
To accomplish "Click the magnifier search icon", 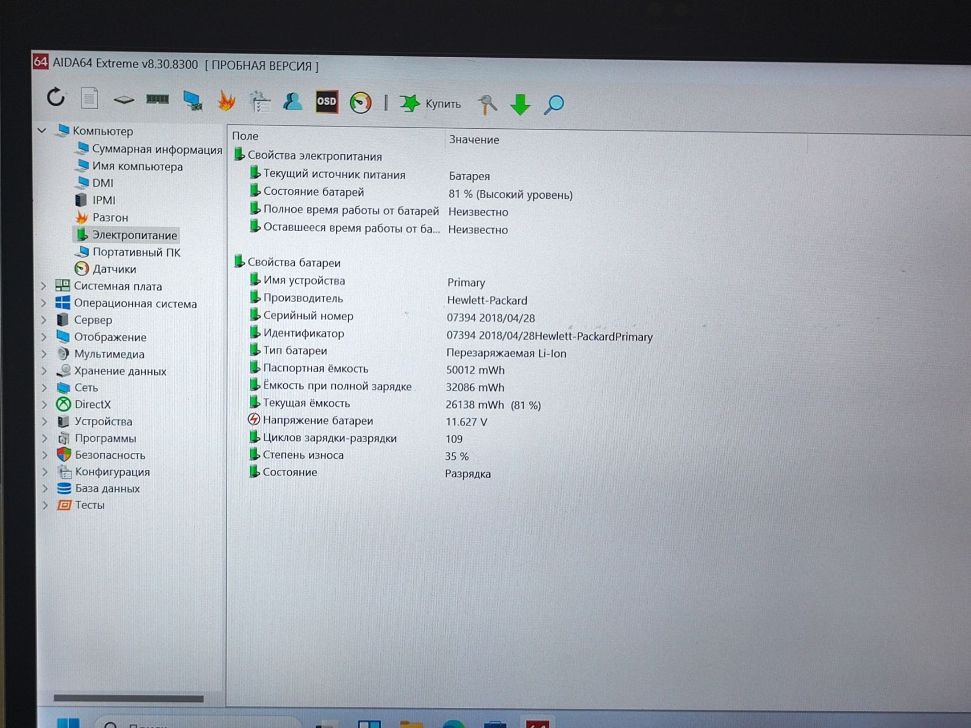I will pos(554,105).
